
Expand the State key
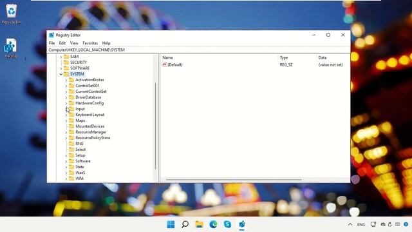point(66,167)
